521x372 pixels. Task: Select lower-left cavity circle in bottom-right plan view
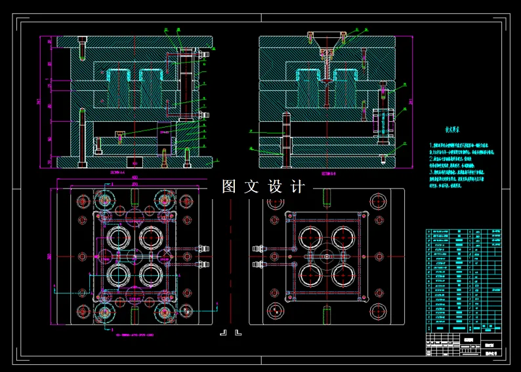click(x=310, y=275)
